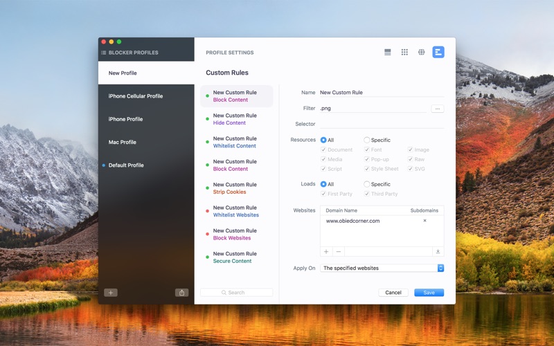The height and width of the screenshot is (346, 554).
Task: Click the Save button
Action: click(x=429, y=293)
